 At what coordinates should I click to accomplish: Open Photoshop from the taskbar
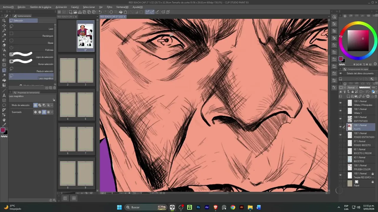point(198,207)
